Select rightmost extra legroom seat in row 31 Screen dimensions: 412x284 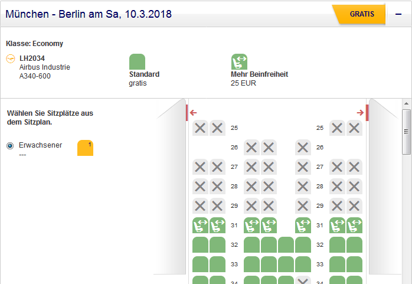[354, 226]
